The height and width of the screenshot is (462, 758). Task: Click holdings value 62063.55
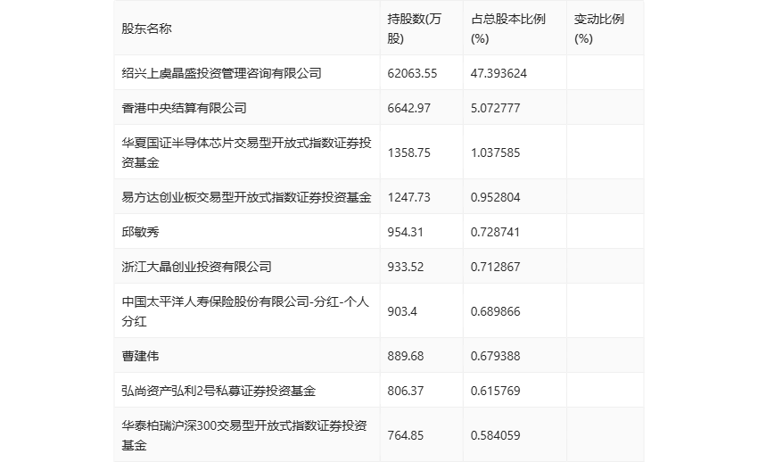click(412, 73)
